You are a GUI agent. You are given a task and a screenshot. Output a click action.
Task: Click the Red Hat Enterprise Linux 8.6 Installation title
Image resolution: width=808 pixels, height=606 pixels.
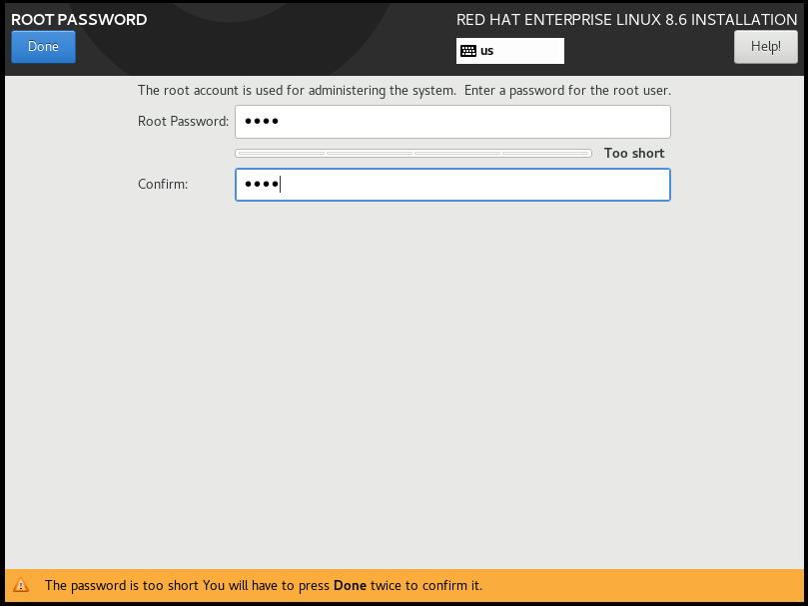[x=626, y=20]
